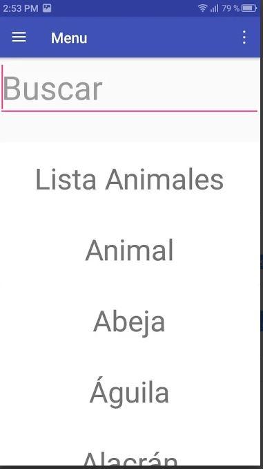Image resolution: width=263 pixels, height=469 pixels.
Task: Select Abeja from the animal list
Action: click(129, 322)
